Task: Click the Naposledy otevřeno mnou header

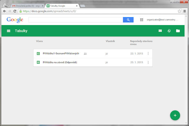Action: [141, 43]
